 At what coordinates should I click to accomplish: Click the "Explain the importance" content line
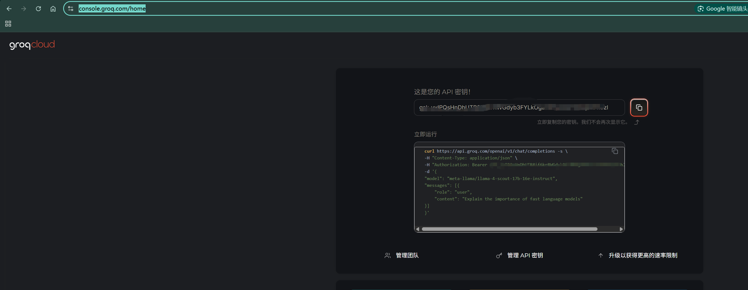[x=508, y=199]
